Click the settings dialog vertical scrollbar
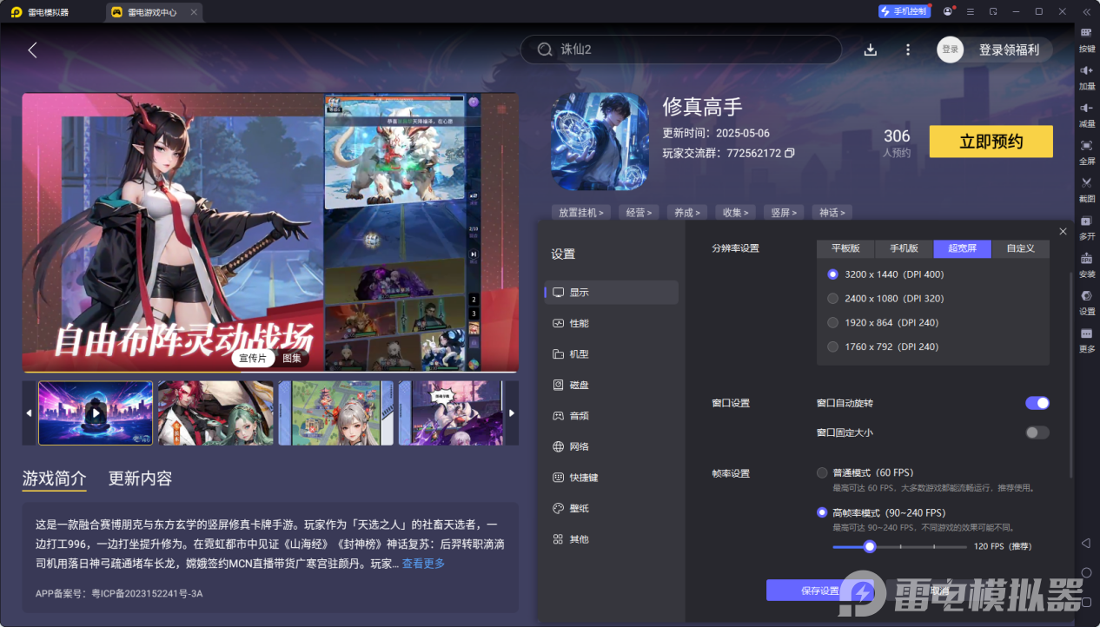The width and height of the screenshot is (1100, 627). point(1070,373)
